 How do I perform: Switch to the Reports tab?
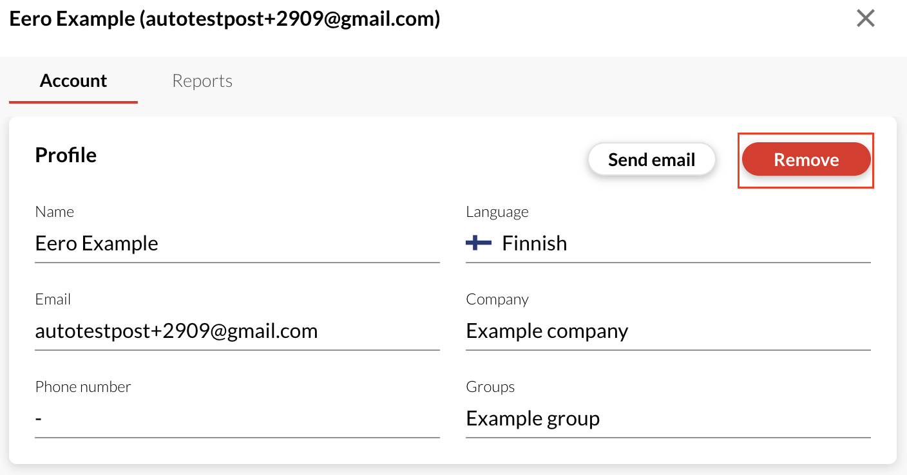click(202, 81)
